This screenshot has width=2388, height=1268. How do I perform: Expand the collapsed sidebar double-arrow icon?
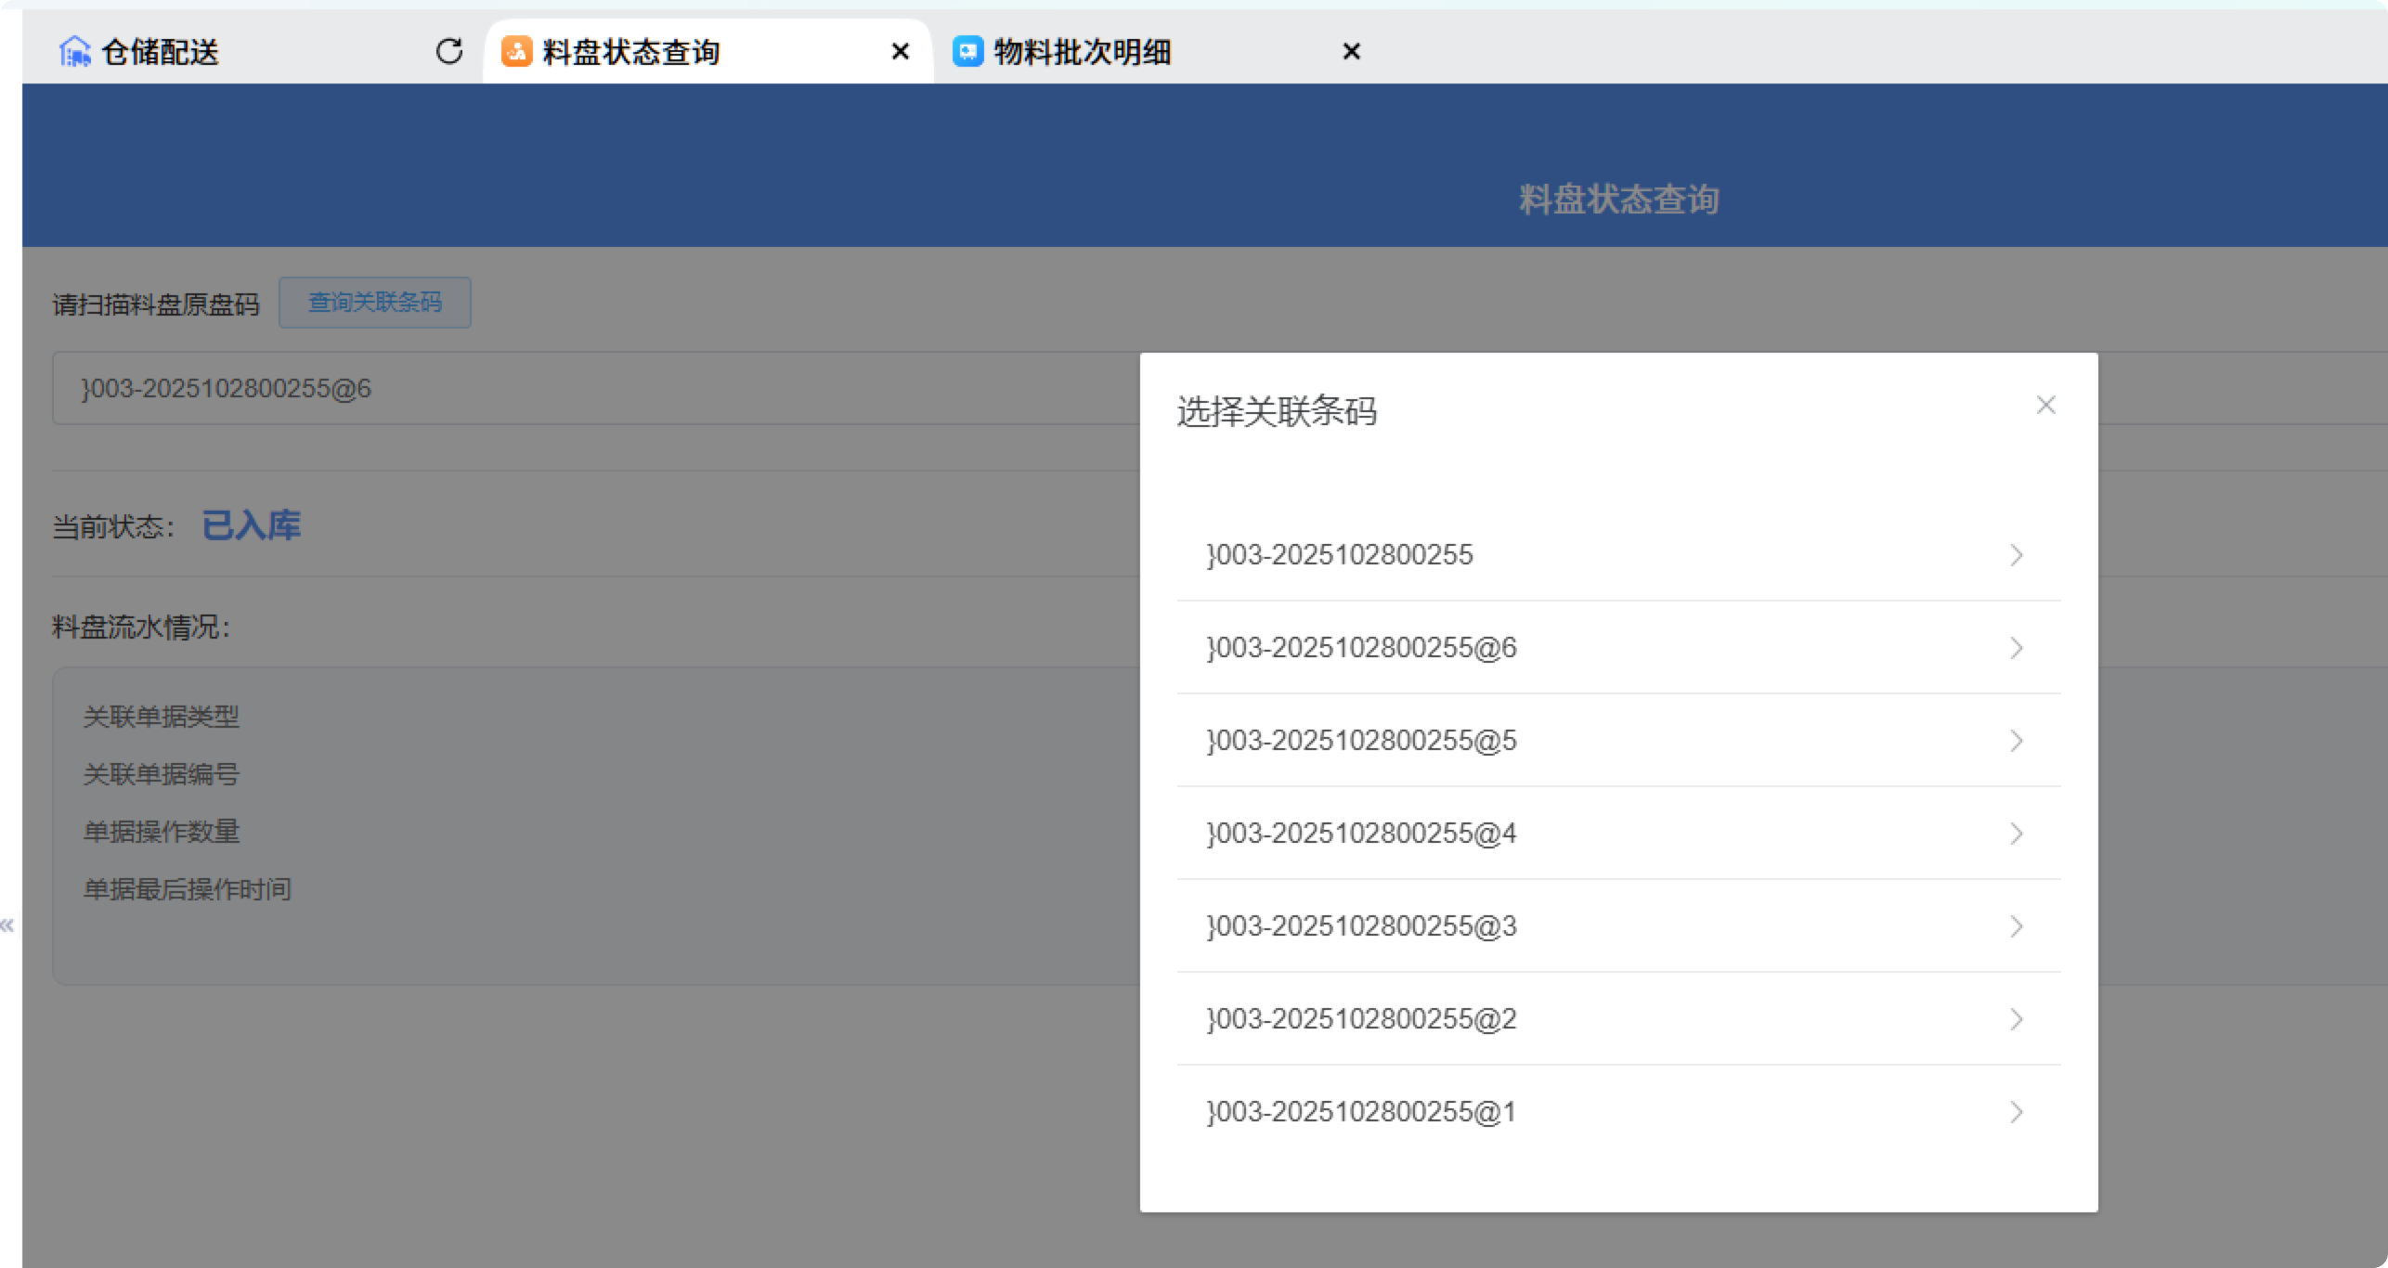point(7,925)
